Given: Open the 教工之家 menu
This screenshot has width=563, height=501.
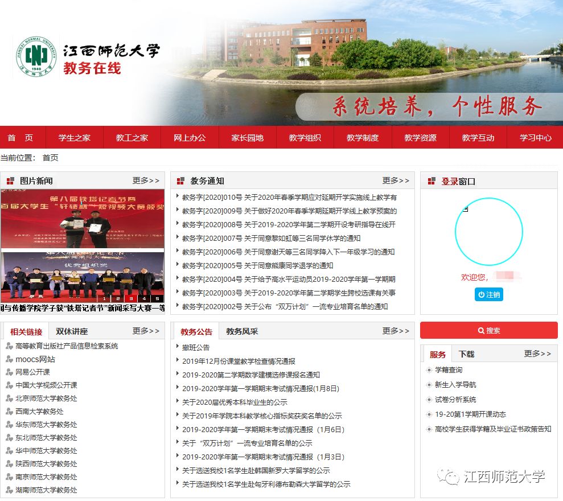Looking at the screenshot, I should [x=132, y=138].
